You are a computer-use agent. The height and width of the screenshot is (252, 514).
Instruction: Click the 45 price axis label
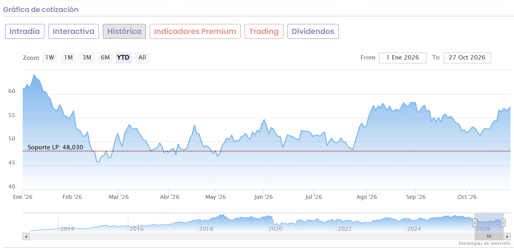(12, 163)
